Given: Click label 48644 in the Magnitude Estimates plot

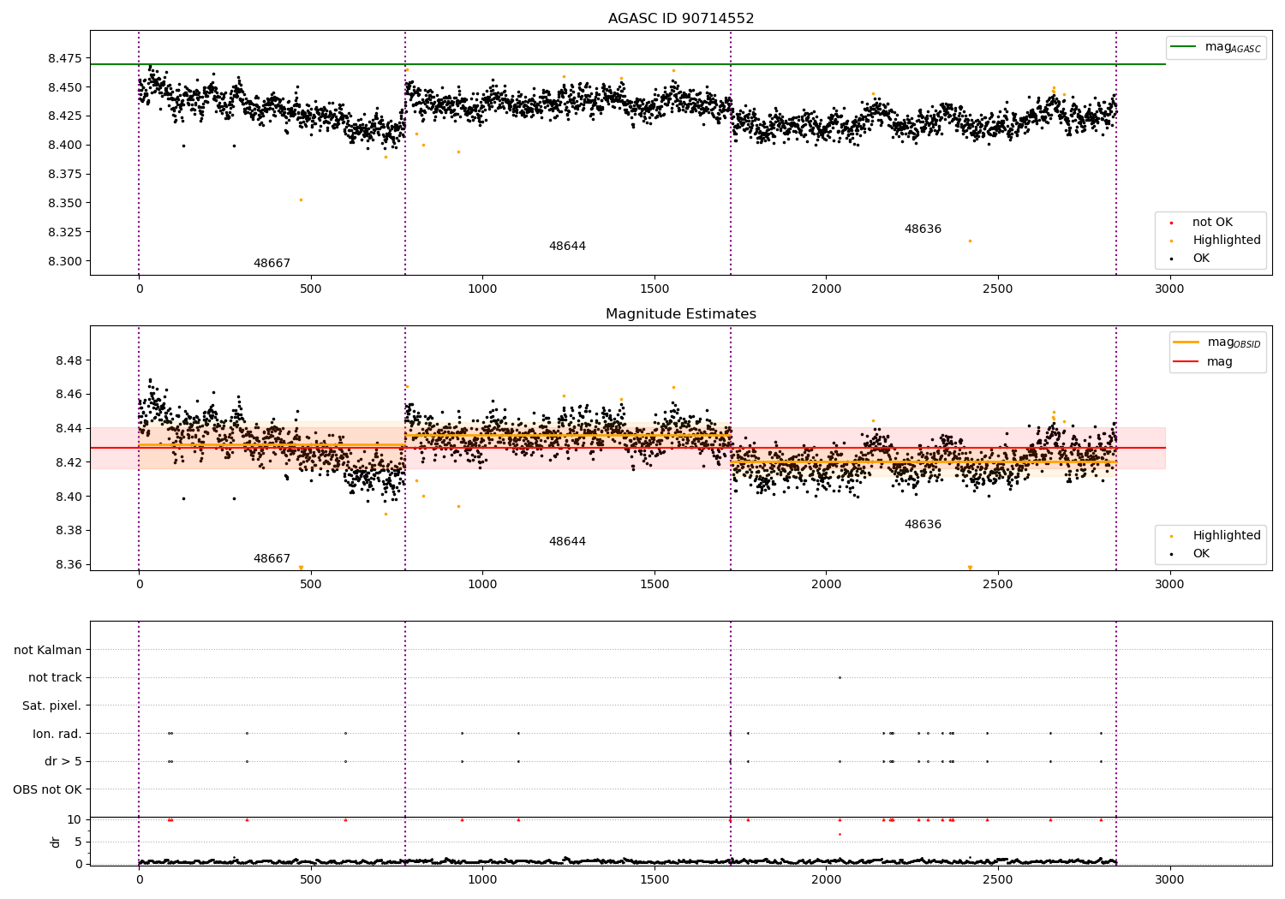Looking at the screenshot, I should pyautogui.click(x=567, y=542).
